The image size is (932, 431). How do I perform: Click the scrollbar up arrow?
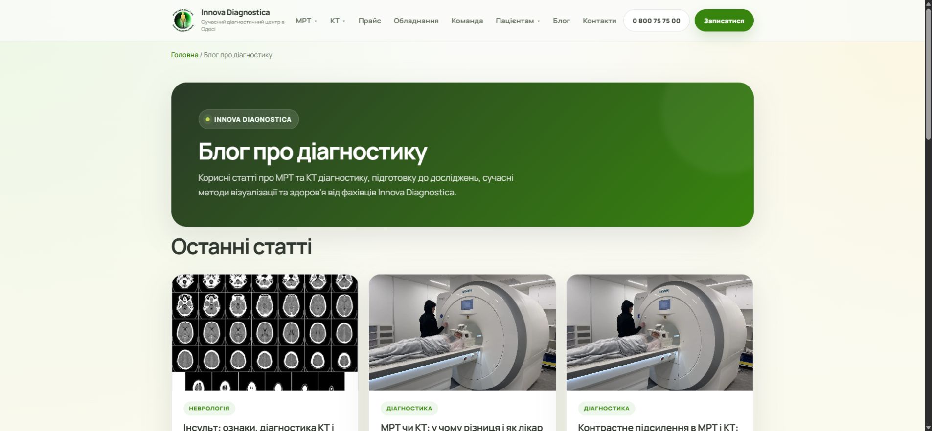coord(928,3)
